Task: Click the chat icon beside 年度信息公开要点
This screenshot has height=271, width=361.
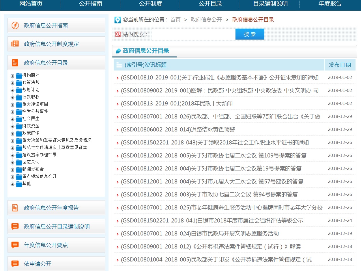Action: click(x=15, y=245)
